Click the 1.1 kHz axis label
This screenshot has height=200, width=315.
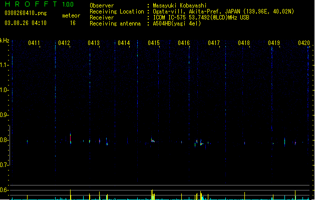(4, 65)
